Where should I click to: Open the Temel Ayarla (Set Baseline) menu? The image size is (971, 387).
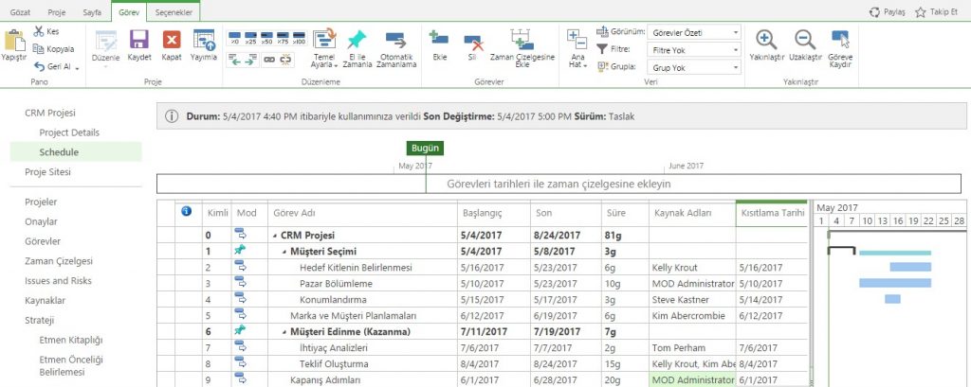pyautogui.click(x=324, y=48)
